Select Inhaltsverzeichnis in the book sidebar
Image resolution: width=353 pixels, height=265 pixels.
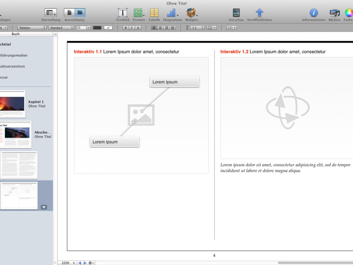13,66
